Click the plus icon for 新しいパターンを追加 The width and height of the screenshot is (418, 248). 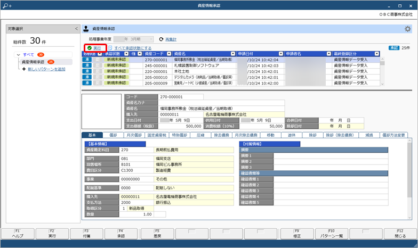24,69
